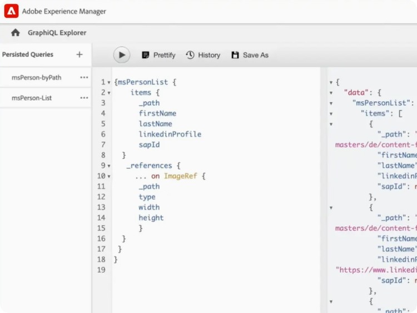
Task: Collapse the "items" array in results
Action: tap(331, 113)
